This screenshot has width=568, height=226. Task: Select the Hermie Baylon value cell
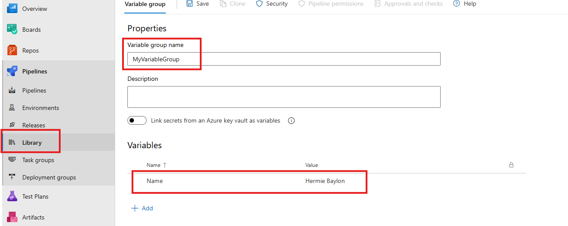tap(325, 181)
